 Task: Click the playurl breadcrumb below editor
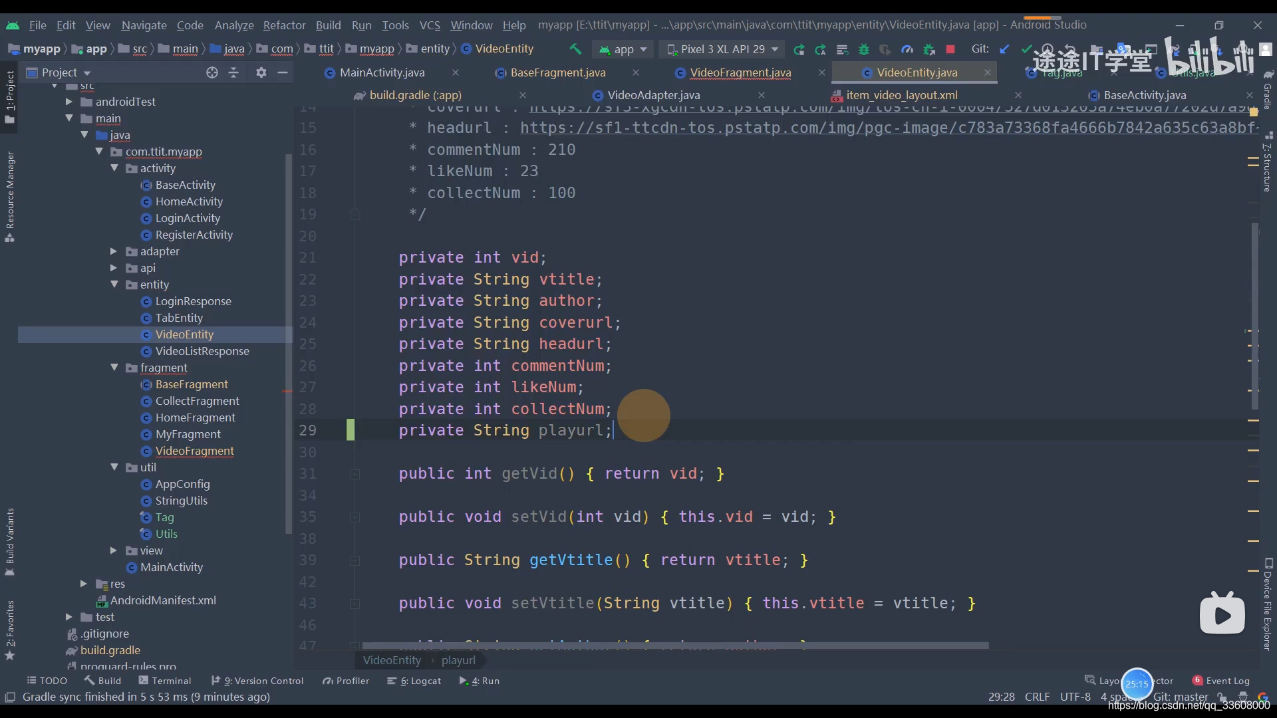(x=458, y=660)
